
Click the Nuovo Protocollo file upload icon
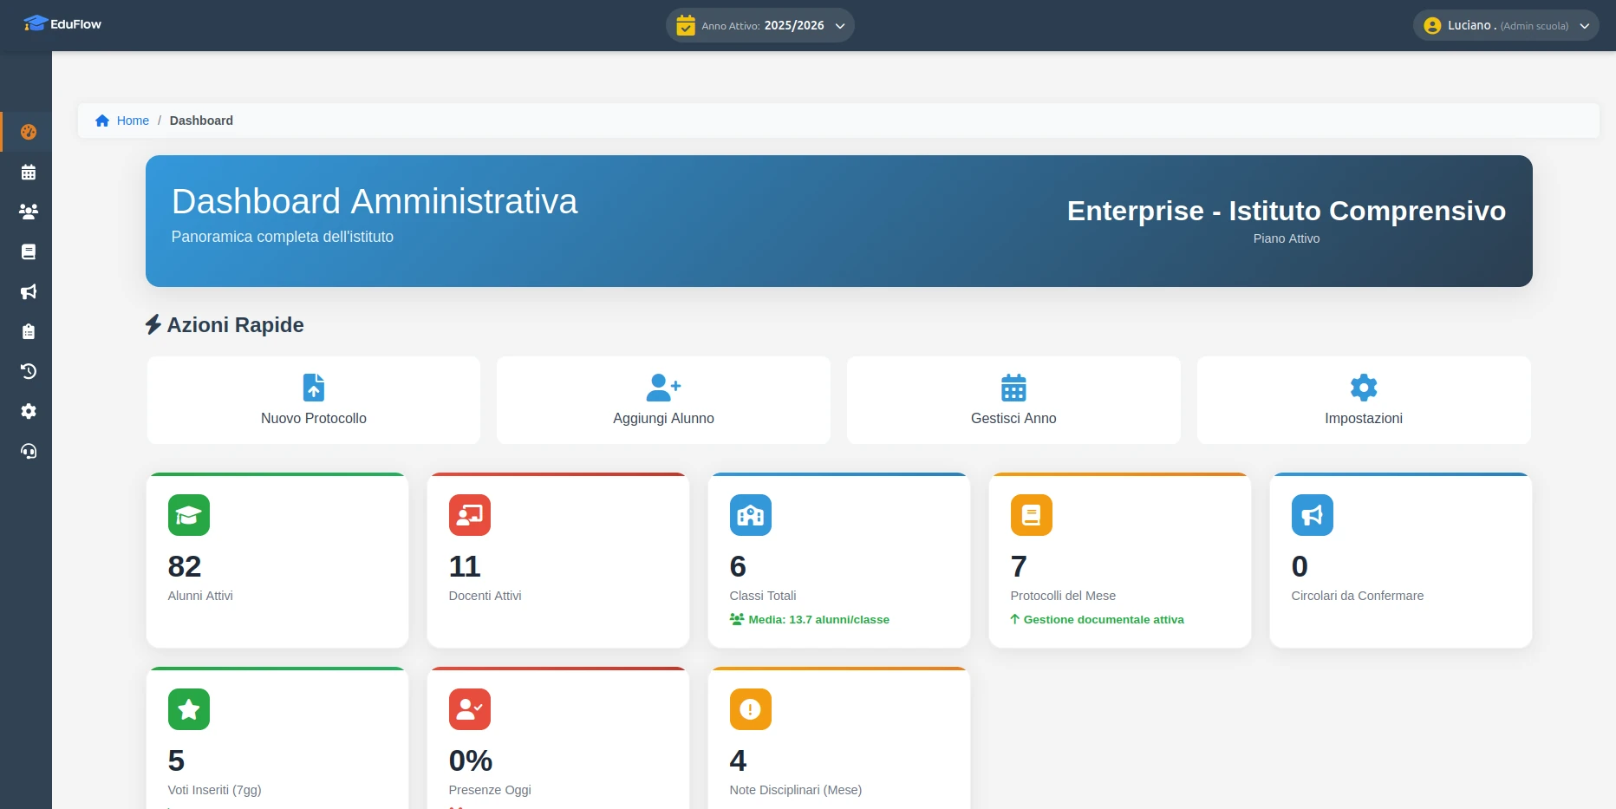[x=314, y=388]
